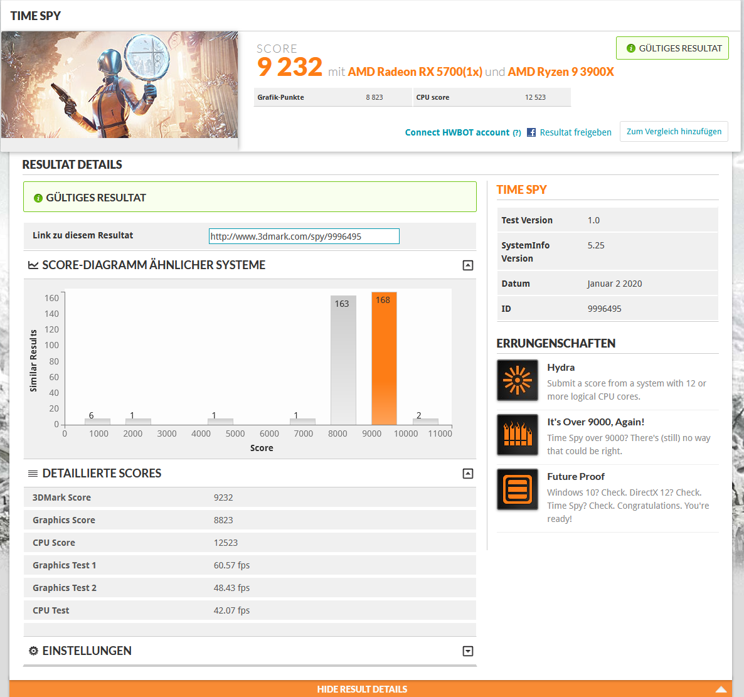
Task: Click the orange 168 bar in chart
Action: pos(384,358)
